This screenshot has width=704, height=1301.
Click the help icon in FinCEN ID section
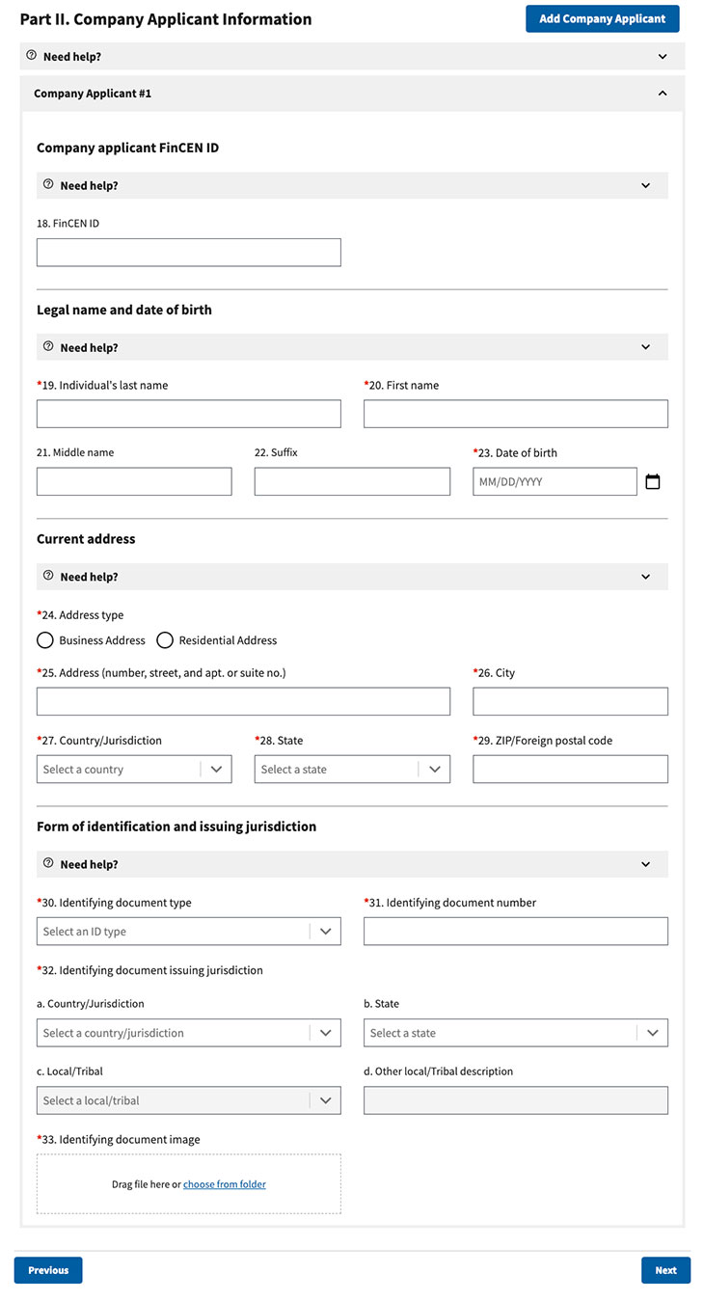point(48,185)
